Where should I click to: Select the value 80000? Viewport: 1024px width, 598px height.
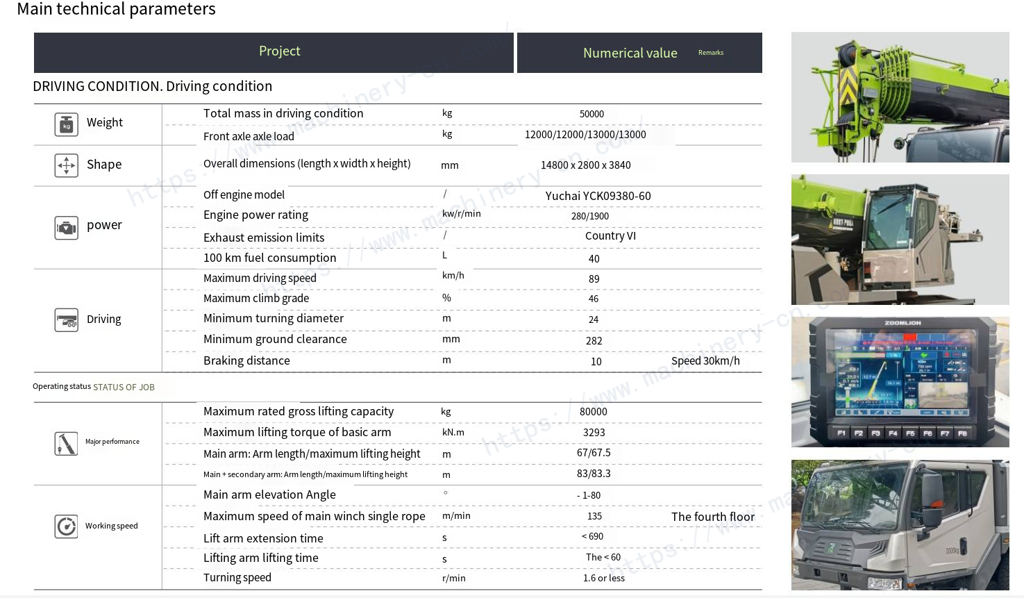[x=594, y=412]
